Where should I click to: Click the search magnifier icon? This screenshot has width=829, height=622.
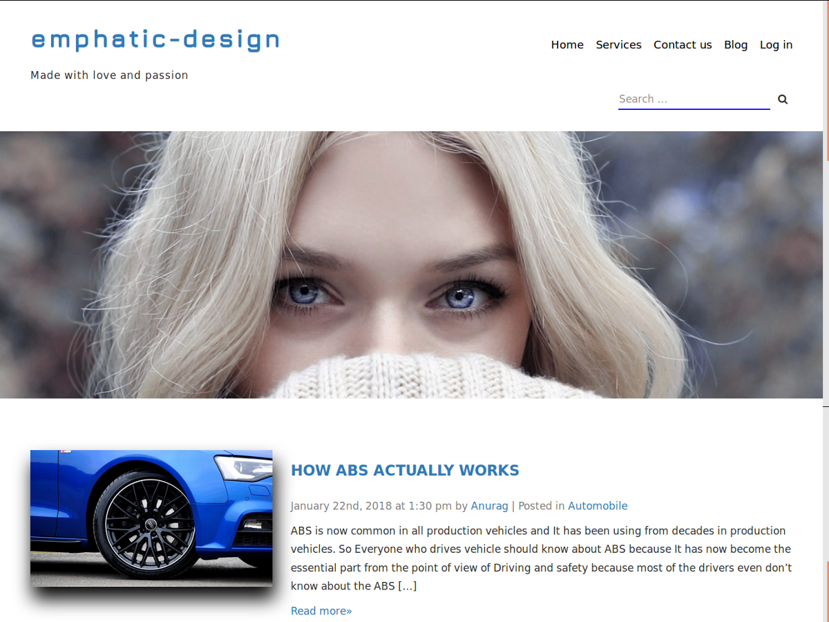coord(783,99)
